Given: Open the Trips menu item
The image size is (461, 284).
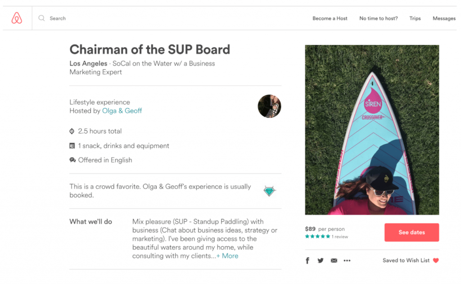Looking at the screenshot, I should click(415, 18).
